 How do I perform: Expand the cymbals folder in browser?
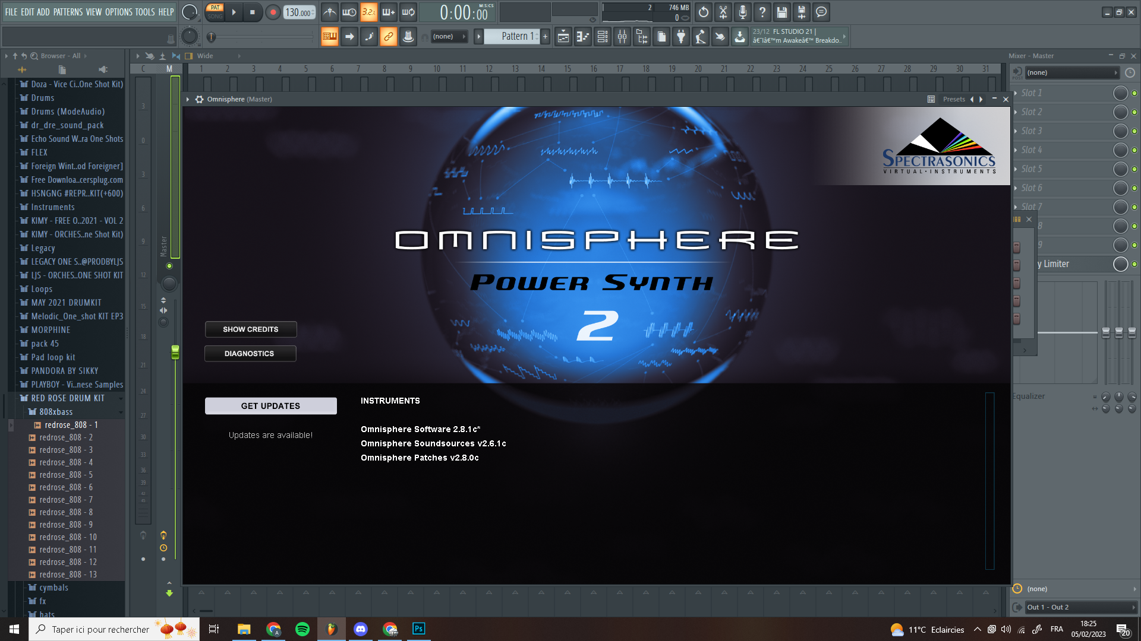pyautogui.click(x=53, y=588)
